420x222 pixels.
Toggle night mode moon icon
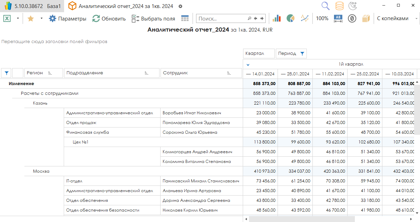click(x=353, y=6)
